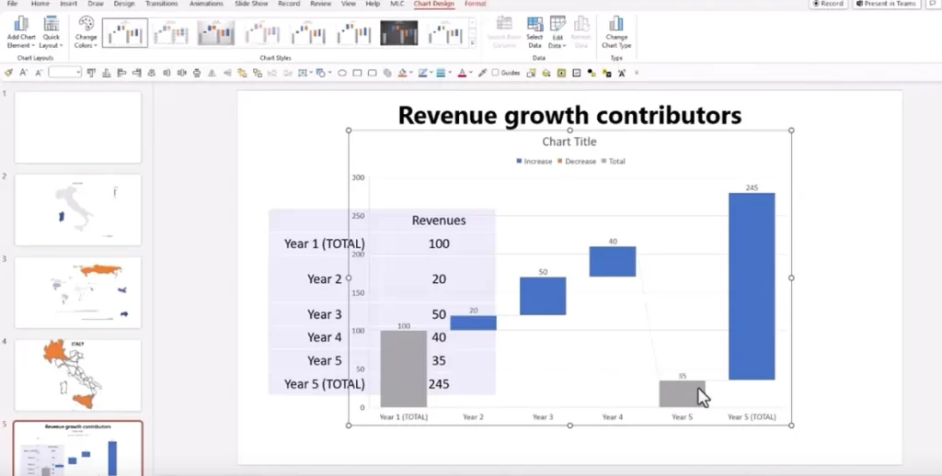This screenshot has height=476, width=942.
Task: Expand the Chart Styles gallery
Action: (472, 43)
